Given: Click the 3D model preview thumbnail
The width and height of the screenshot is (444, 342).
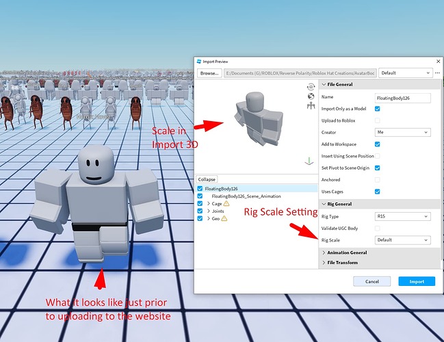Looking at the screenshot, I should (x=258, y=119).
